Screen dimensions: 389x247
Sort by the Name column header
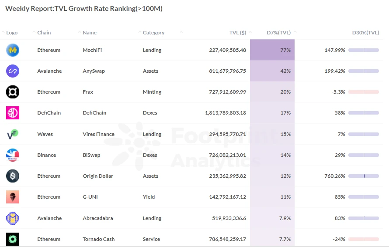90,33
